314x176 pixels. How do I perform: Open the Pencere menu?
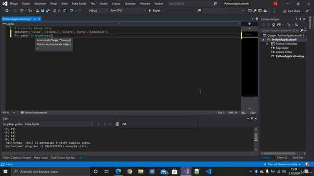click(x=145, y=3)
